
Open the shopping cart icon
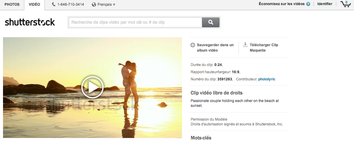tap(346, 4)
